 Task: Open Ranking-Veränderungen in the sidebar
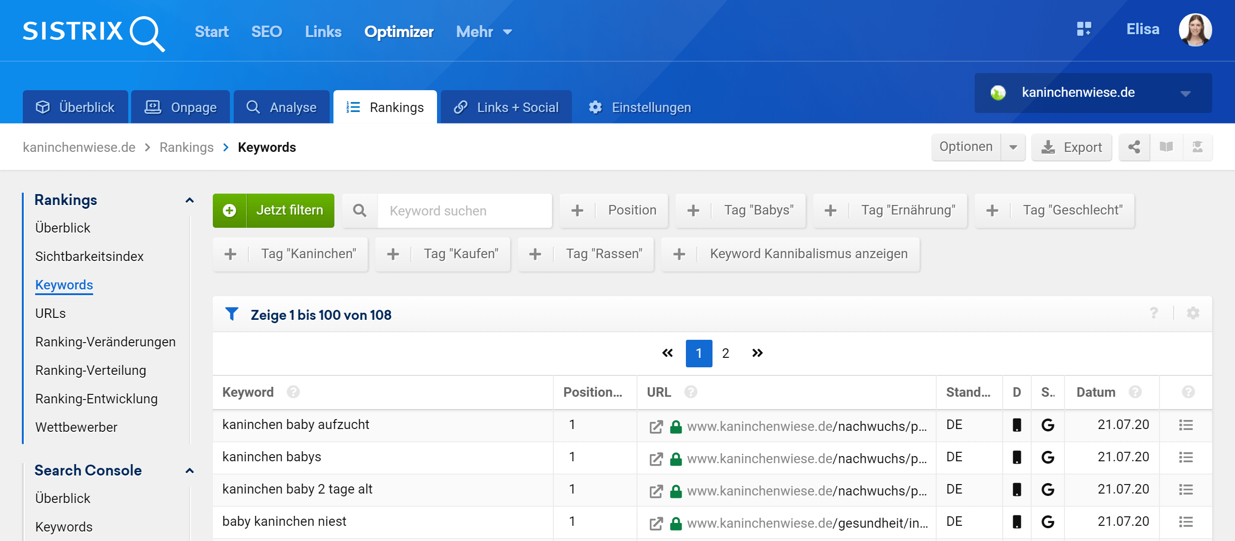pyautogui.click(x=105, y=342)
